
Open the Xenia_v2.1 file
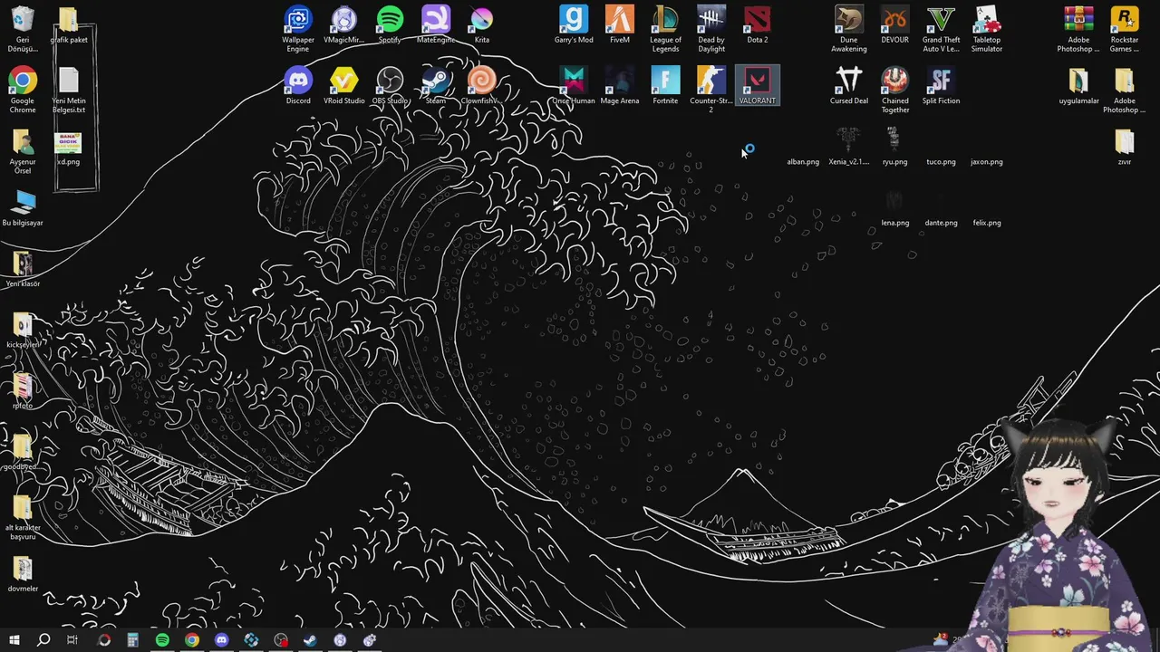[849, 146]
